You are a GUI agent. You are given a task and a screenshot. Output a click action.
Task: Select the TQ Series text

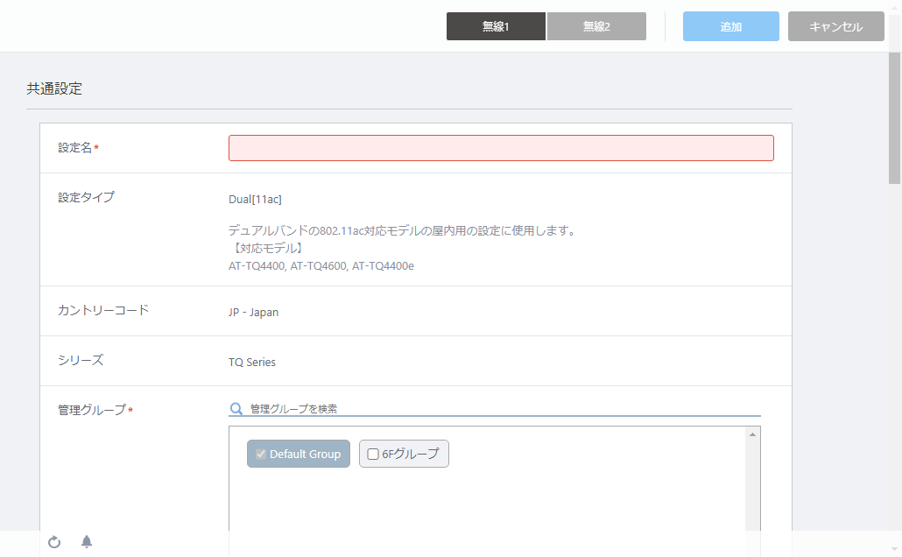tap(252, 362)
